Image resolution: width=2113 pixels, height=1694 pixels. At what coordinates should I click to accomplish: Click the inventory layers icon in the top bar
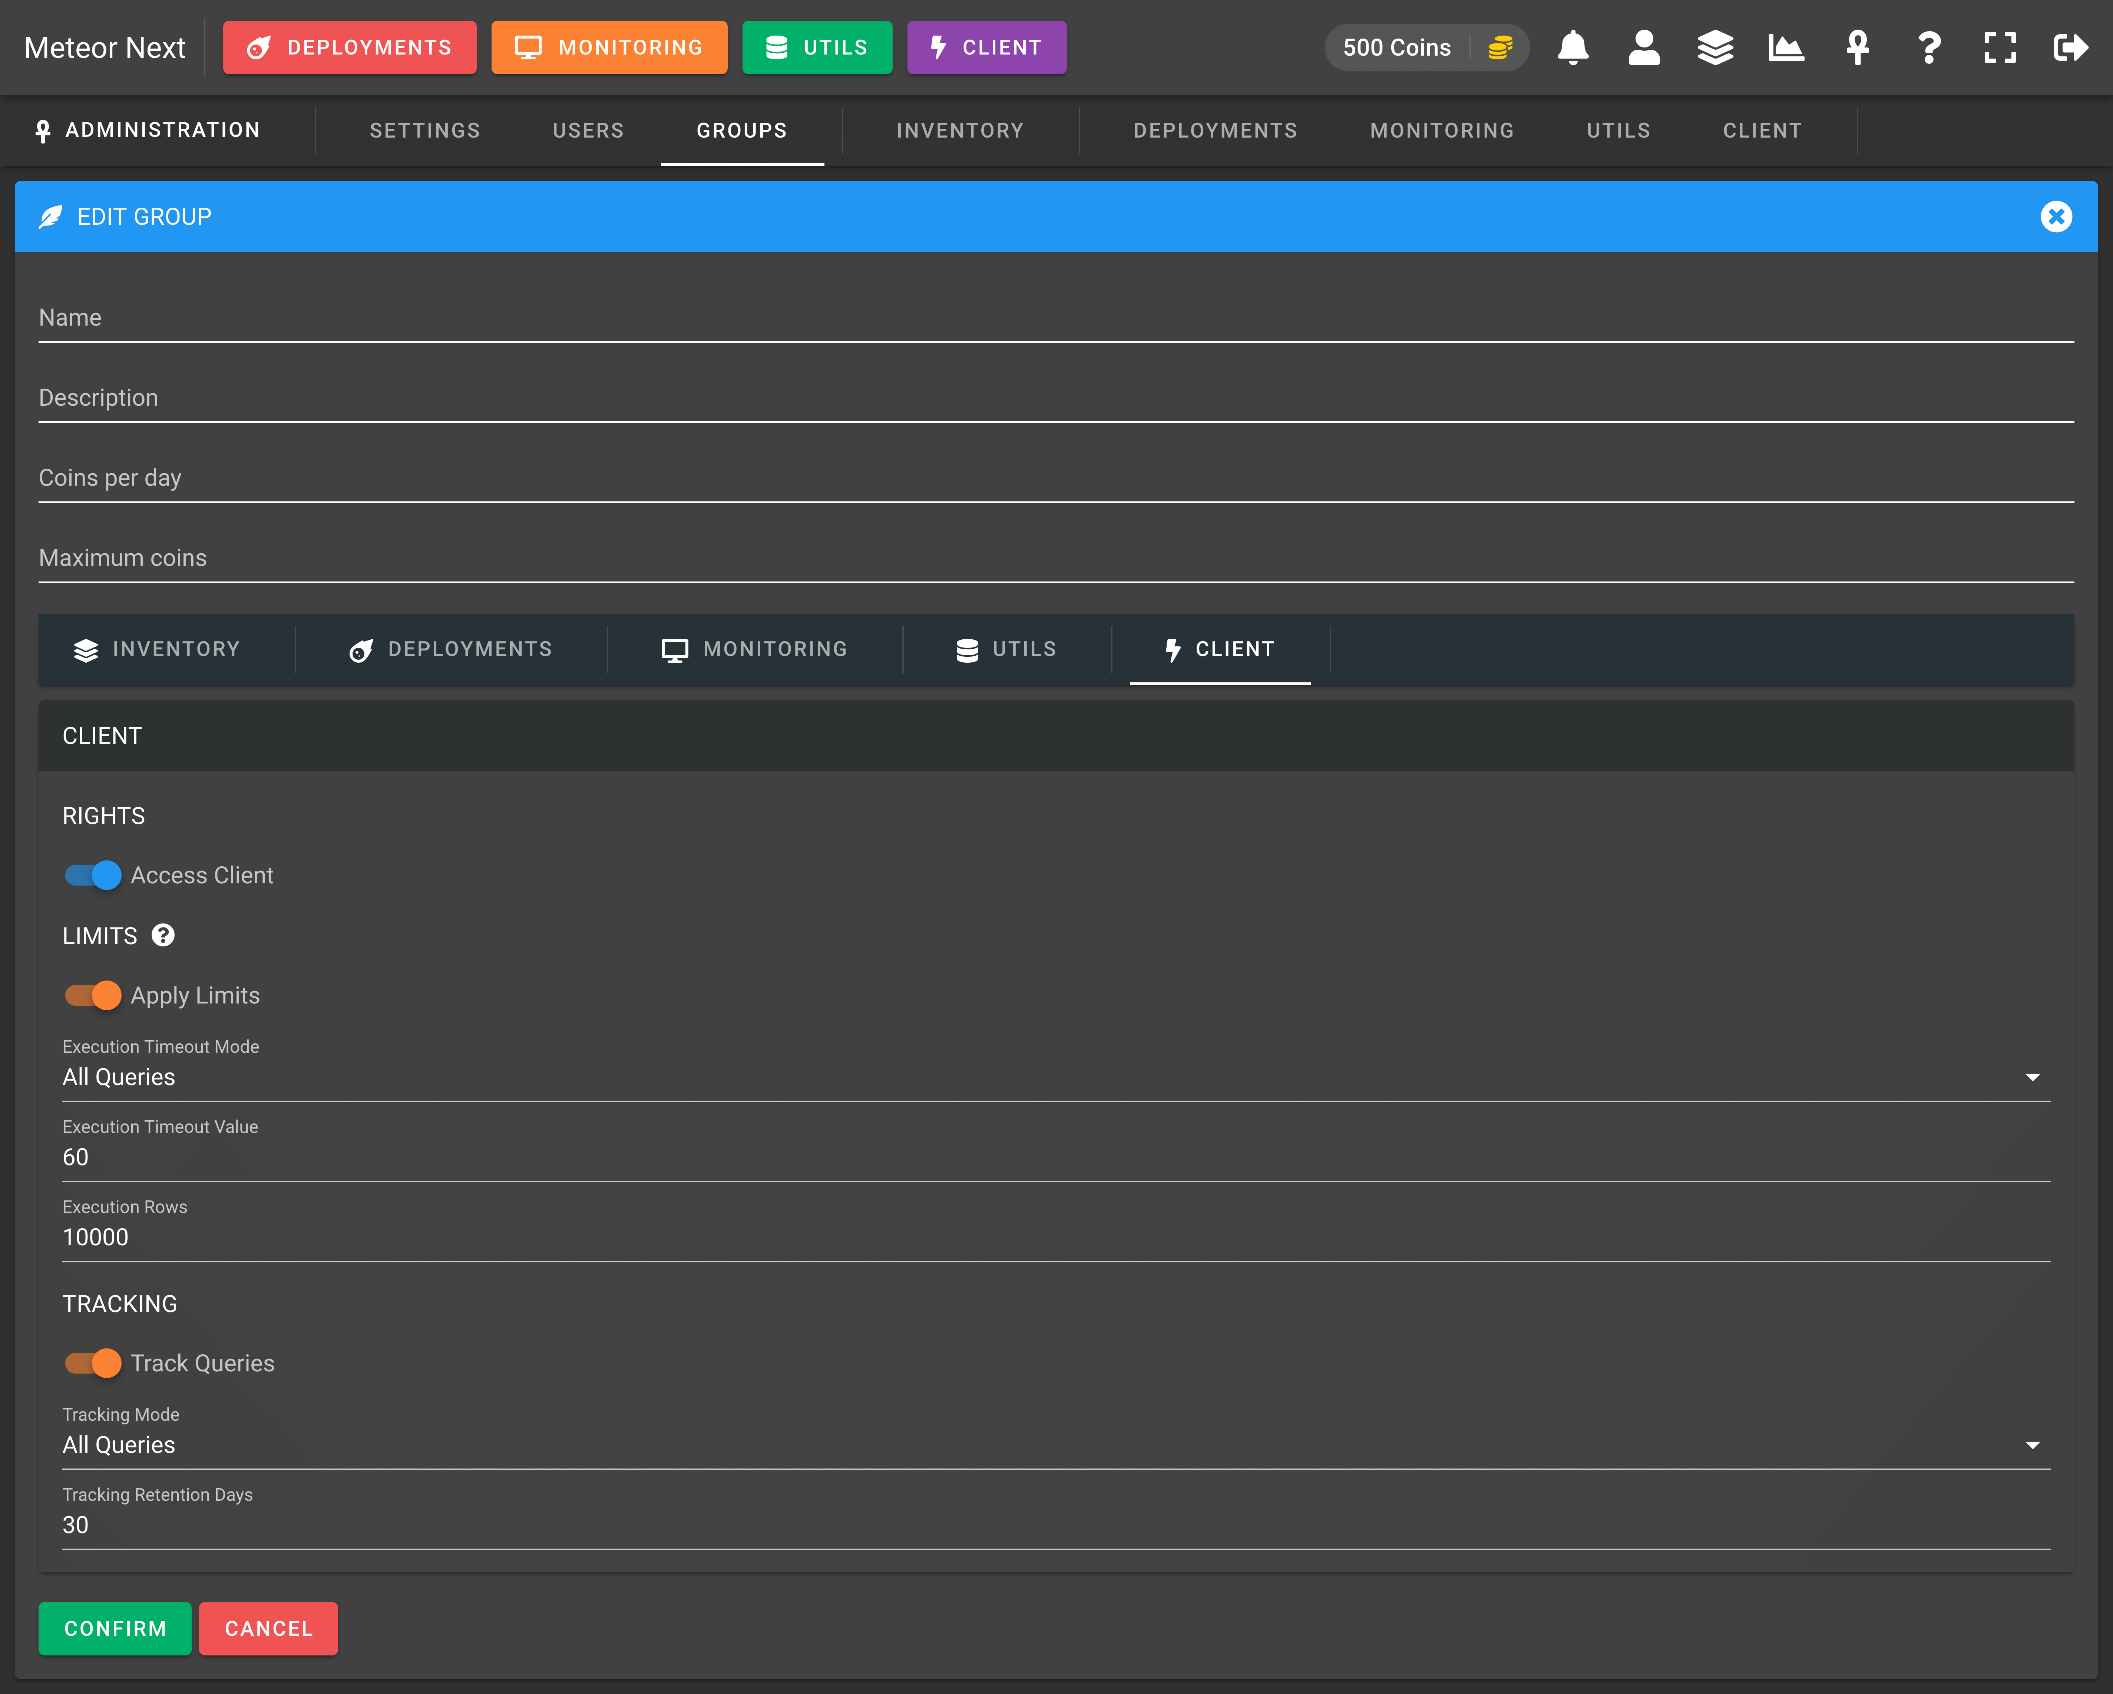(1715, 47)
